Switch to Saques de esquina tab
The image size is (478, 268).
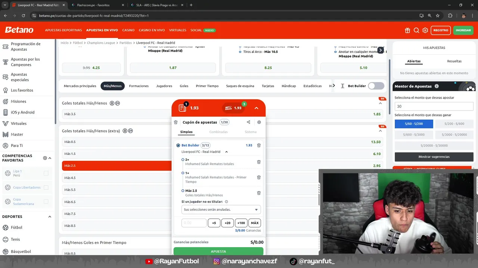pos(240,86)
